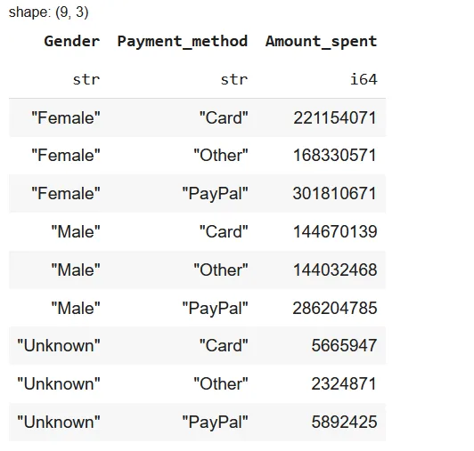
Task: Select cell value 168330571
Action: [335, 156]
